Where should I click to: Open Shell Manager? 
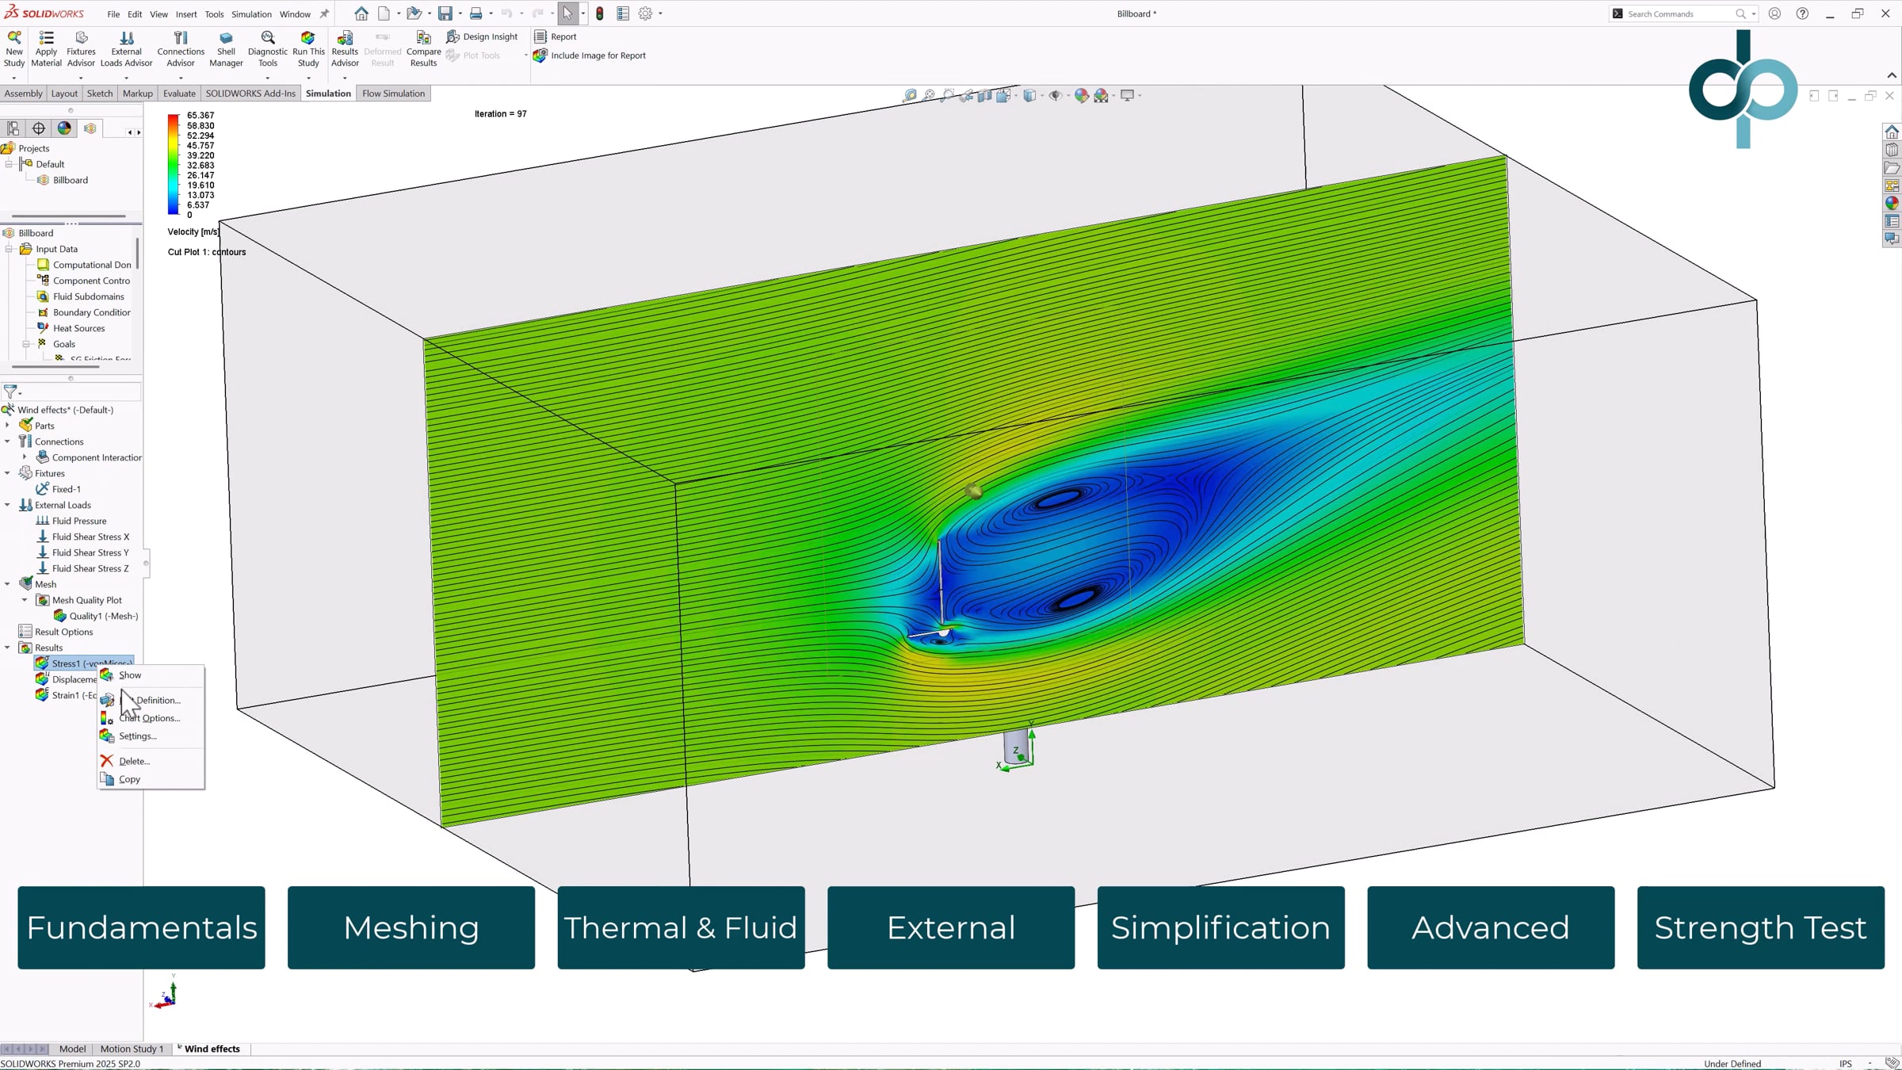click(x=226, y=49)
